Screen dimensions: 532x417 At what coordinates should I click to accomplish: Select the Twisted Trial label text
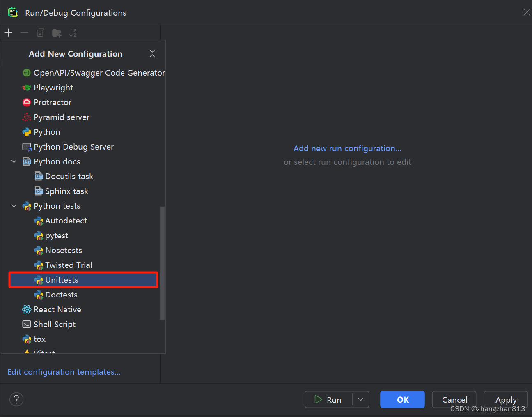point(69,265)
